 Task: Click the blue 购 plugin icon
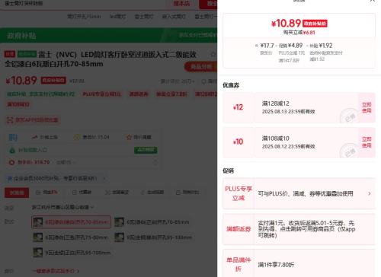(13, 137)
